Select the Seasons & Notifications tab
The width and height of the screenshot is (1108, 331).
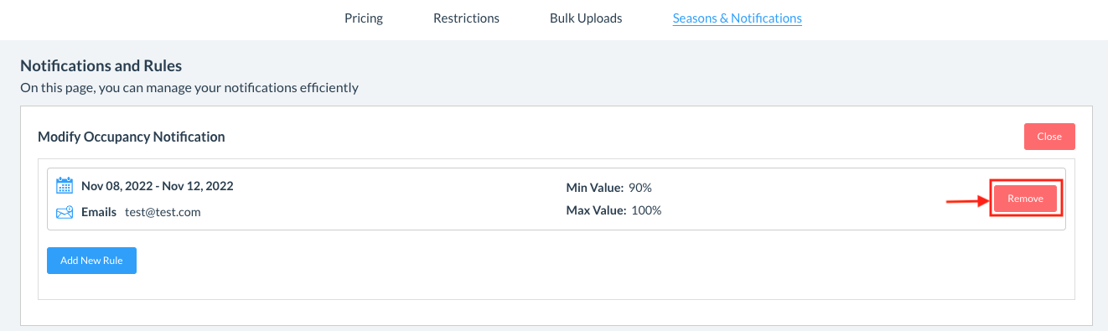(738, 18)
